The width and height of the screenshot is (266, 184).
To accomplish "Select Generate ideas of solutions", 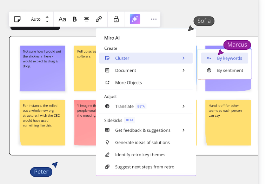I will pos(146,142).
